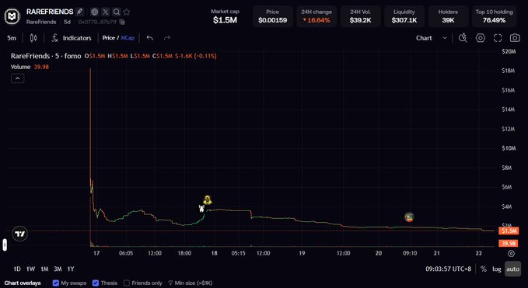Screen dimensions: 528x288
Task: Select the 3M time range
Action: [58, 269]
